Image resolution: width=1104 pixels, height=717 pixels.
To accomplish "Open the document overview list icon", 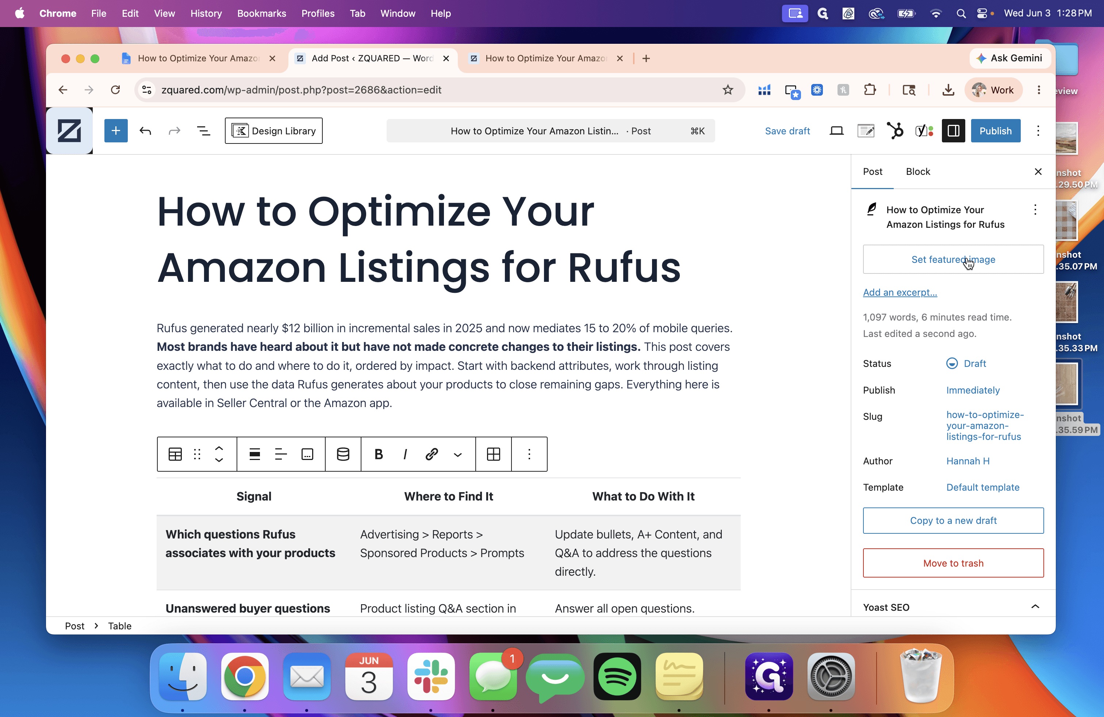I will [204, 131].
